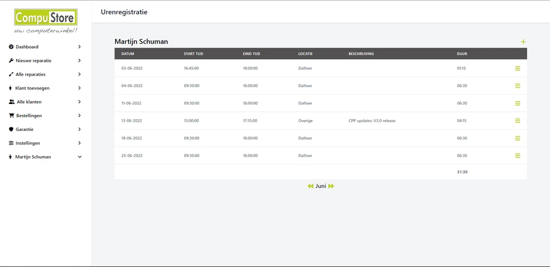Click the date 18-06-2022
The width and height of the screenshot is (550, 267).
[131, 138]
